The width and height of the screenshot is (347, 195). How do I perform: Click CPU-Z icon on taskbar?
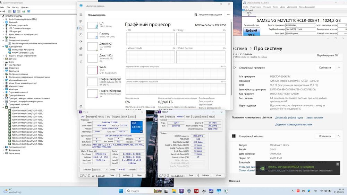click(181, 191)
